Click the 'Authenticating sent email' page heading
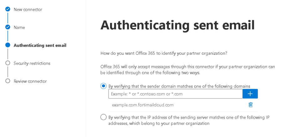The image size is (293, 137). [x=177, y=25]
